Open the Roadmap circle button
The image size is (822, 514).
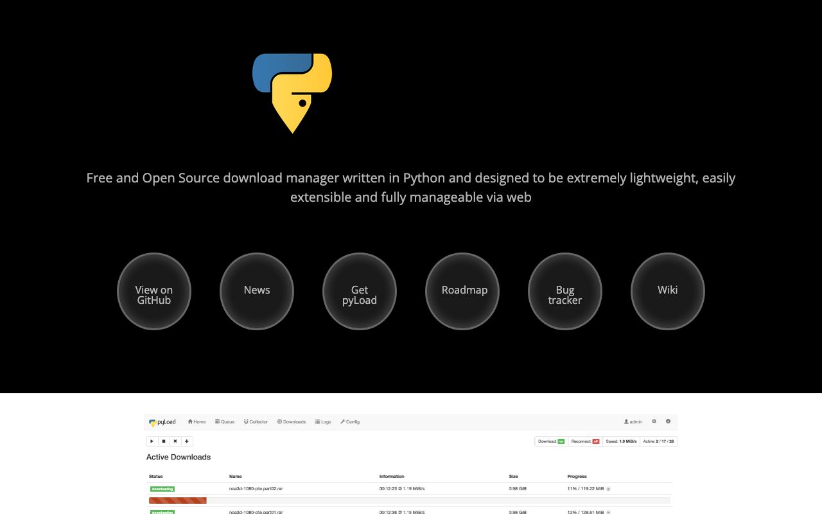point(462,291)
